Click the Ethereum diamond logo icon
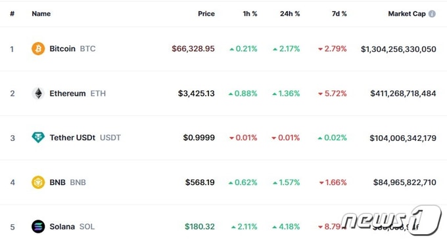The height and width of the screenshot is (242, 447). pyautogui.click(x=38, y=93)
